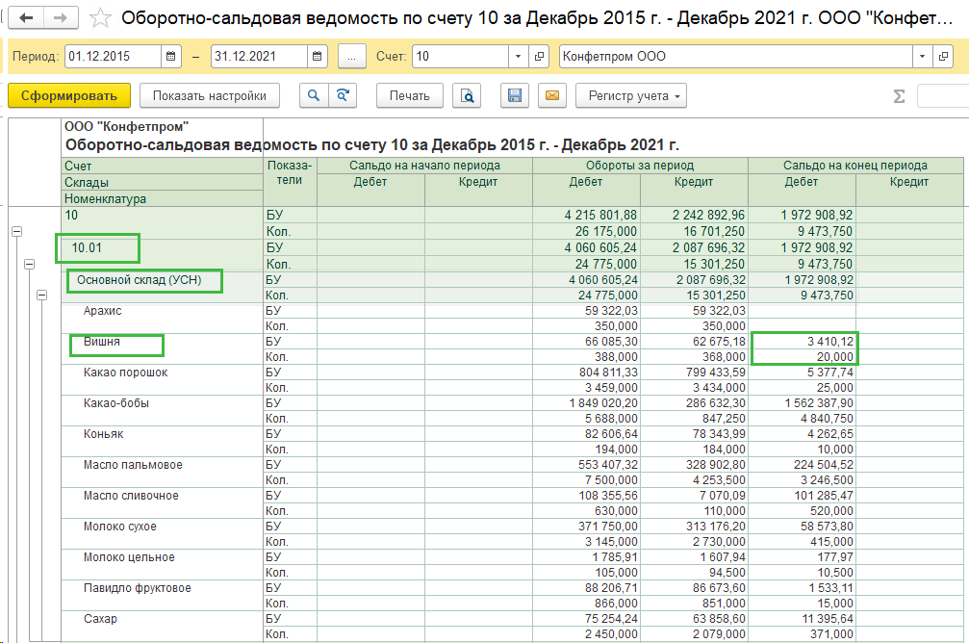This screenshot has height=643, width=969.
Task: Send report by email envelope icon
Action: (552, 96)
